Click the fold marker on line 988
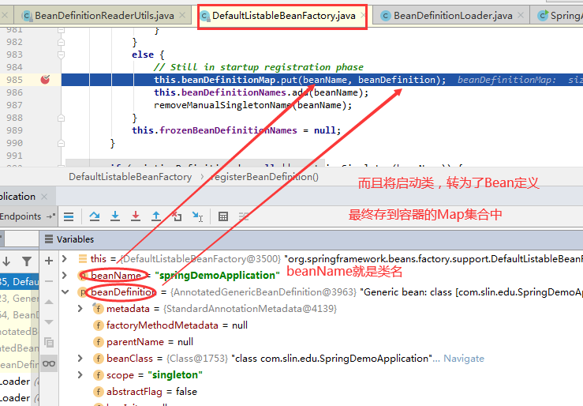Image resolution: width=583 pixels, height=406 pixels. click(62, 118)
